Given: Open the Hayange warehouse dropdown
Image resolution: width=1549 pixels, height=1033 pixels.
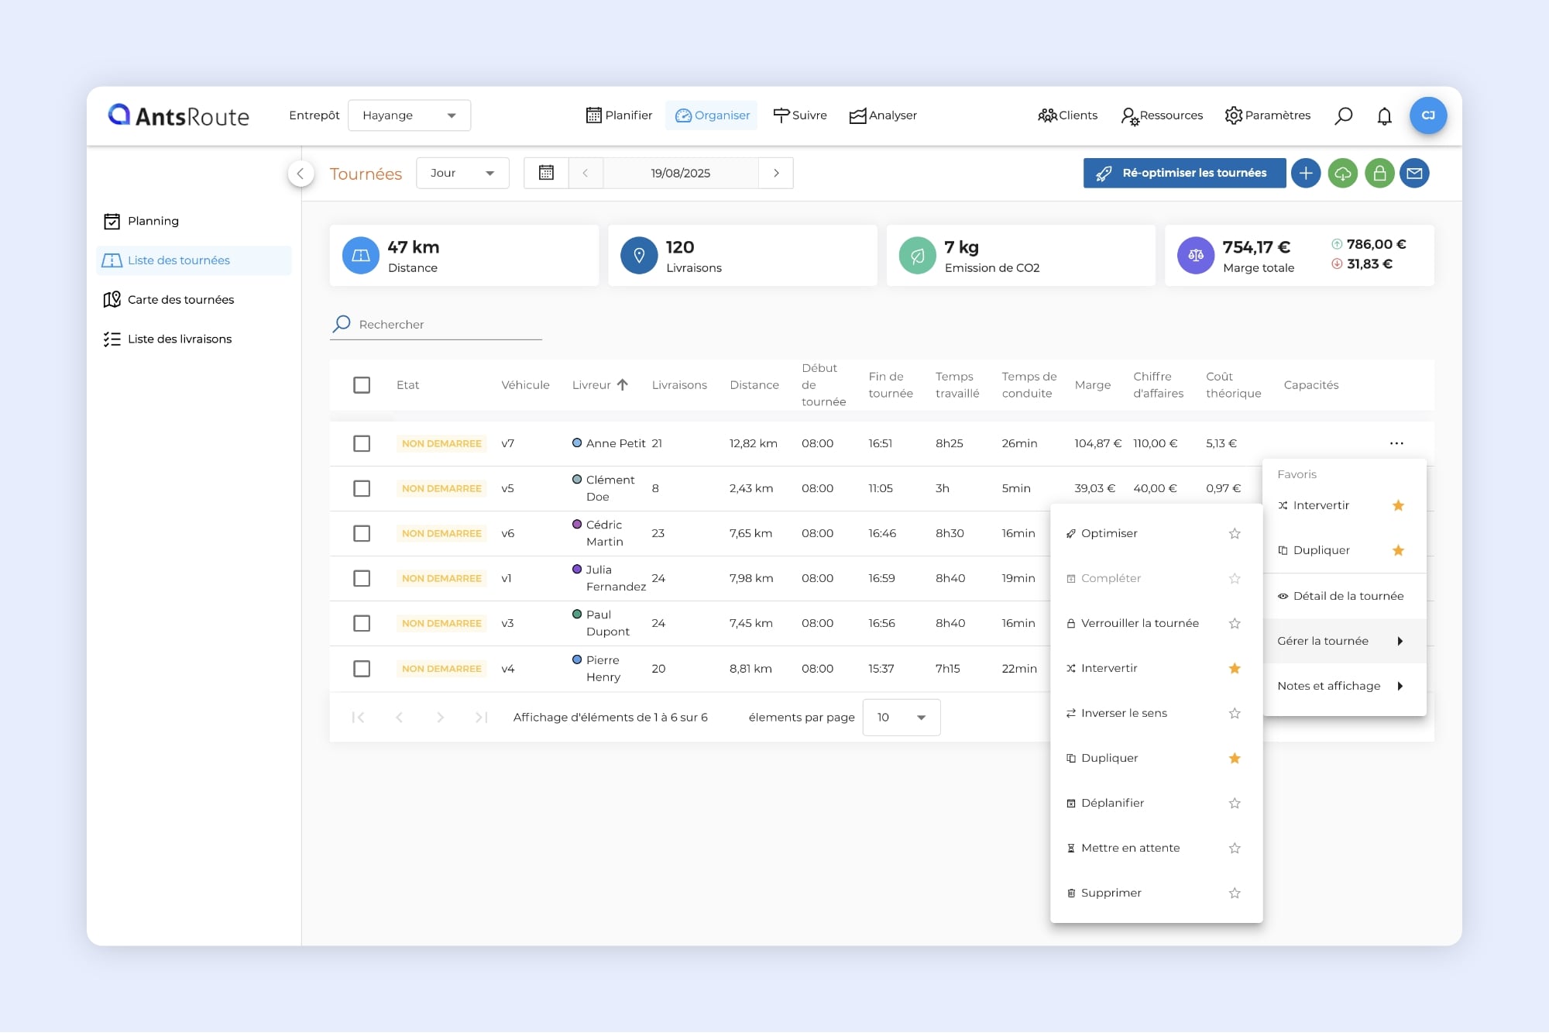Looking at the screenshot, I should tap(409, 115).
